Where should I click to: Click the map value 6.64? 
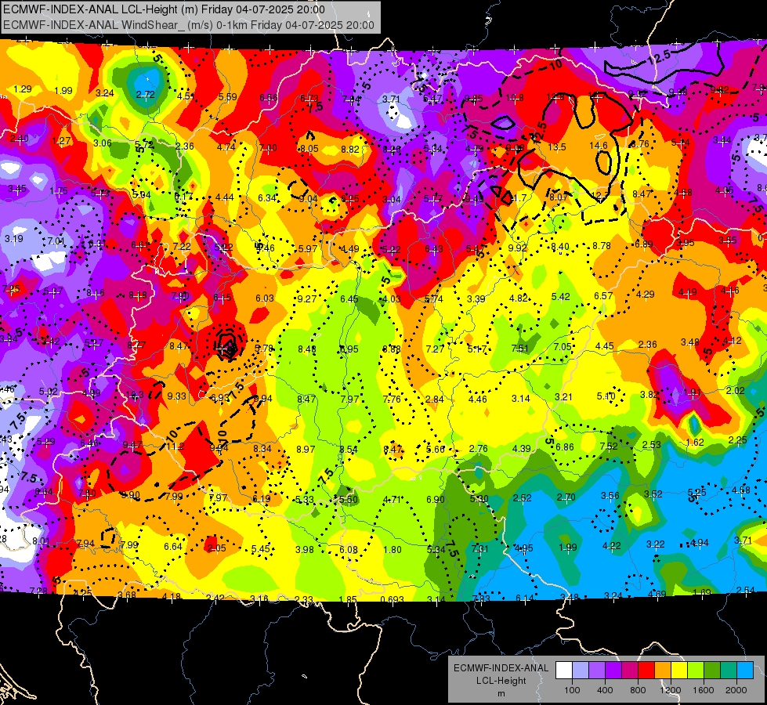tap(173, 547)
